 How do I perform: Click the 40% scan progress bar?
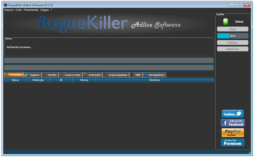coord(233,36)
